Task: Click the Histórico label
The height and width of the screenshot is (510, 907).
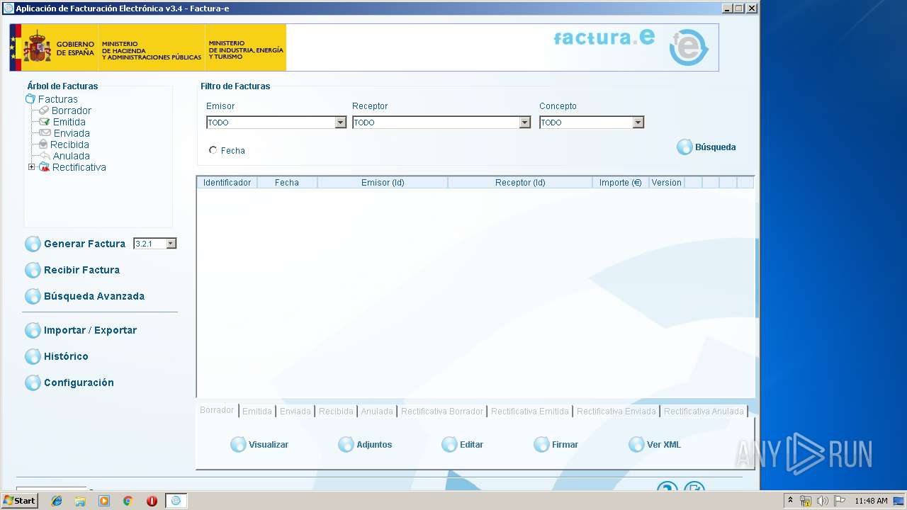Action: click(x=66, y=356)
